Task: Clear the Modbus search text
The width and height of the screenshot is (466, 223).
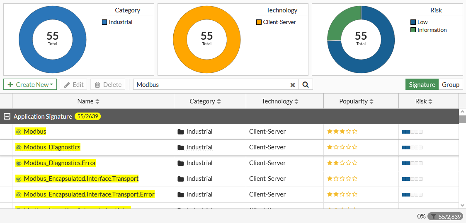Action: pyautogui.click(x=293, y=85)
